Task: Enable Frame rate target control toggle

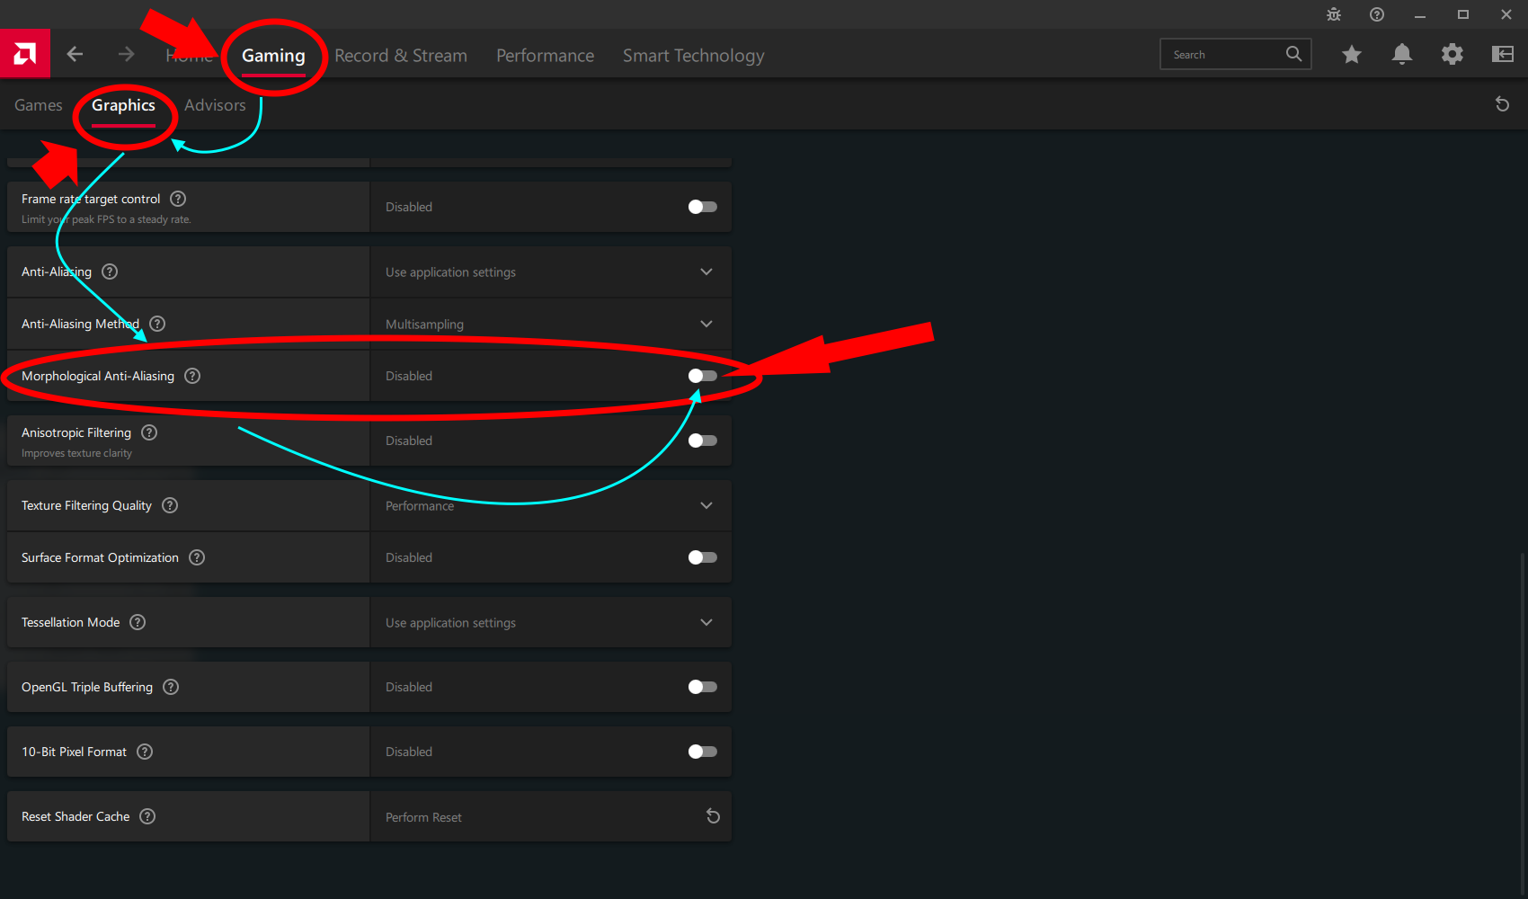Action: point(703,207)
